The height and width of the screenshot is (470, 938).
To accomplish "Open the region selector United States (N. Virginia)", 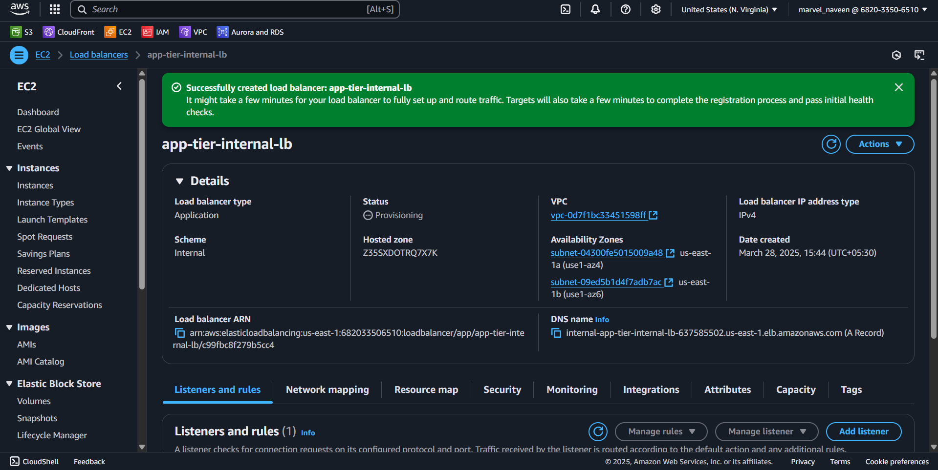I will tap(729, 10).
